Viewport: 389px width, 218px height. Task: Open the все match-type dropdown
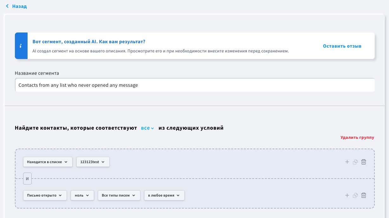click(x=147, y=128)
